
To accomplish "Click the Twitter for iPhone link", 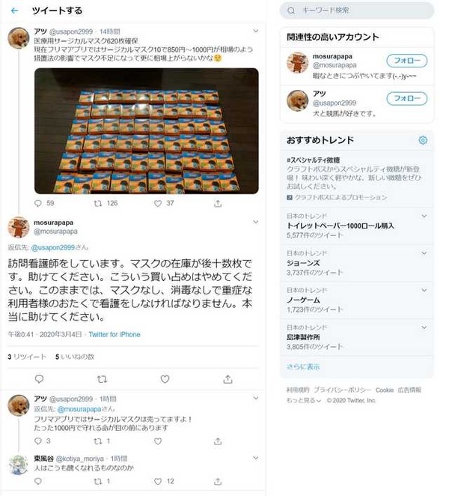I will [114, 334].
